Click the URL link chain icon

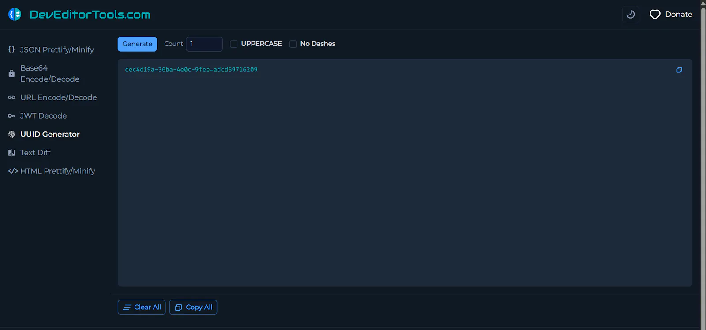pos(11,97)
